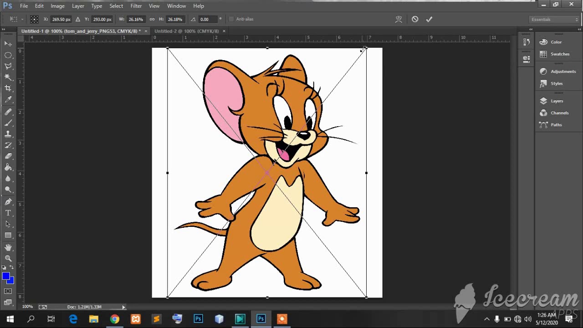Open the Styles panel
This screenshot has width=583, height=328.
click(x=557, y=83)
